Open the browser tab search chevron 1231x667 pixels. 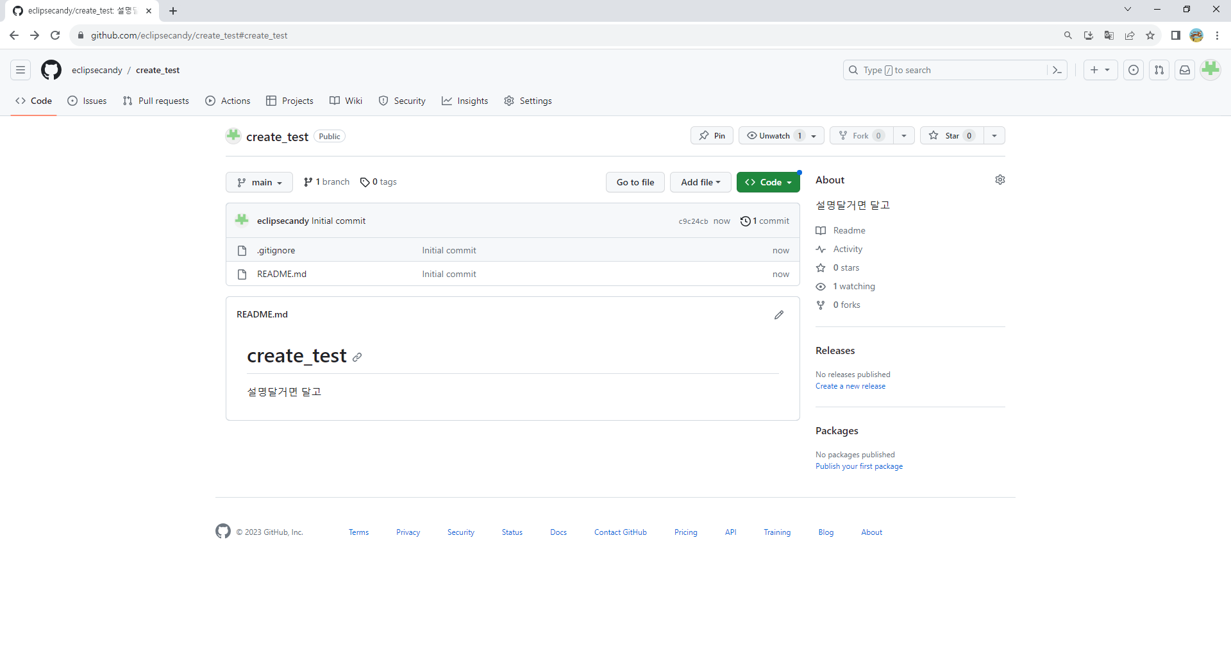pyautogui.click(x=1128, y=9)
